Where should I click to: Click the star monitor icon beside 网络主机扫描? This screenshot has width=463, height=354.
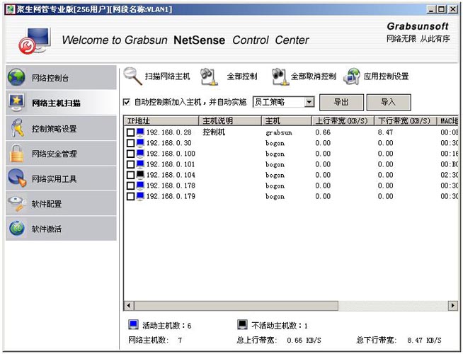click(x=16, y=103)
